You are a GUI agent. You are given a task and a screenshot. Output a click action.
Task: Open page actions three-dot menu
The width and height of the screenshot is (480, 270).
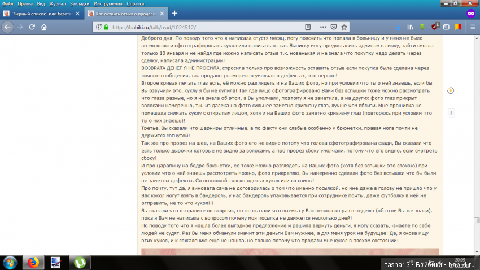pos(323,27)
